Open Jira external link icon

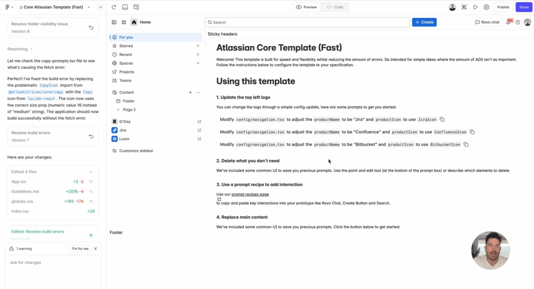[x=199, y=130]
